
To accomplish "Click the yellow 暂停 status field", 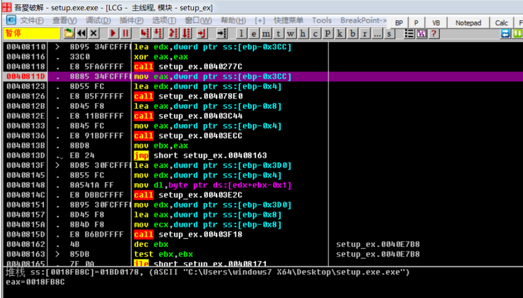I will (31, 33).
